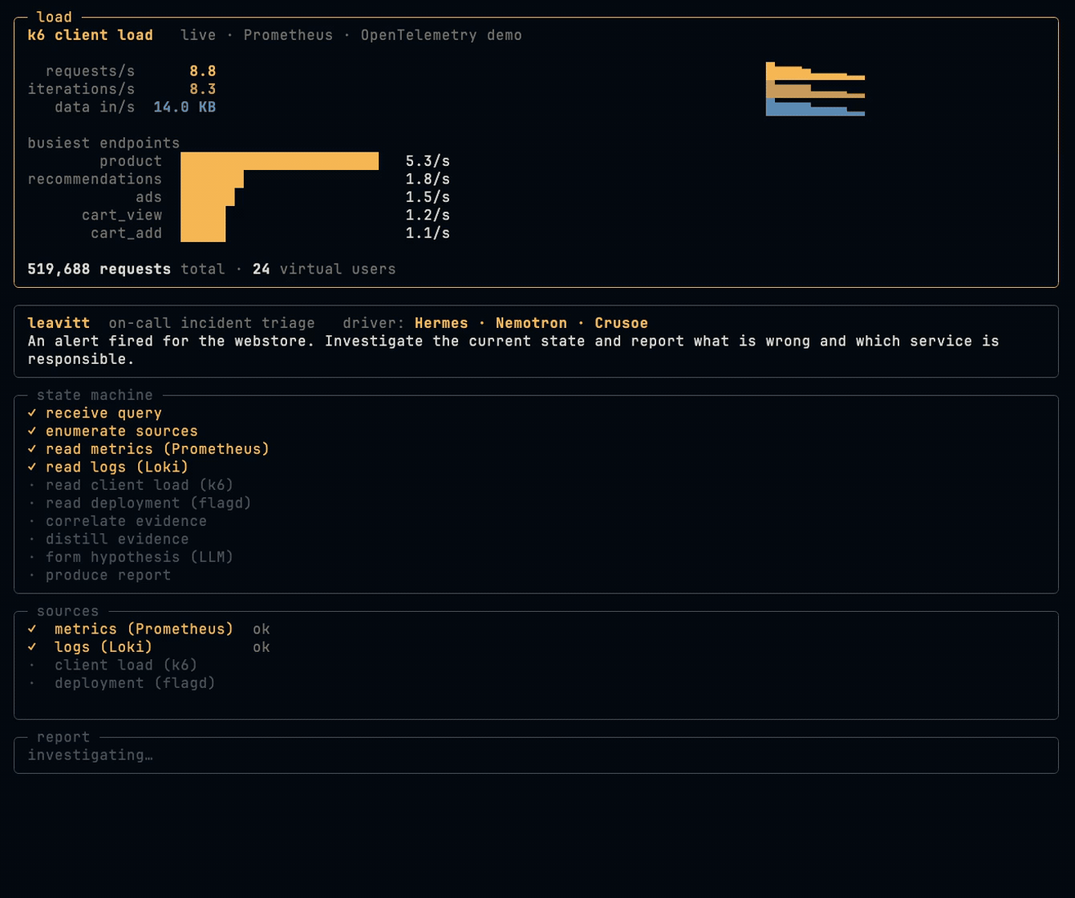1075x898 pixels.
Task: Click the 'read metrics (Prometheus)' step
Action: pyautogui.click(x=157, y=448)
